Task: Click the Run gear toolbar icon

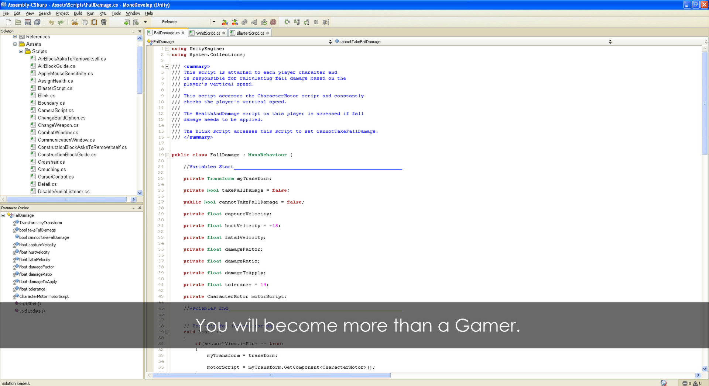Action: click(x=244, y=22)
